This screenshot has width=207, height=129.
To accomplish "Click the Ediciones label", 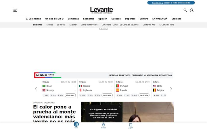I will [x=38, y=25].
